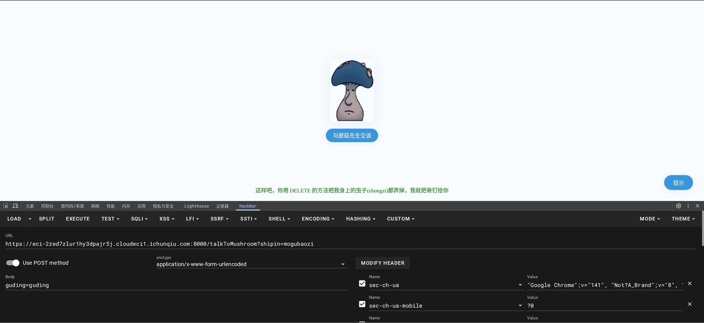
Task: Remove the sec-ch-ua header row
Action: [x=690, y=283]
